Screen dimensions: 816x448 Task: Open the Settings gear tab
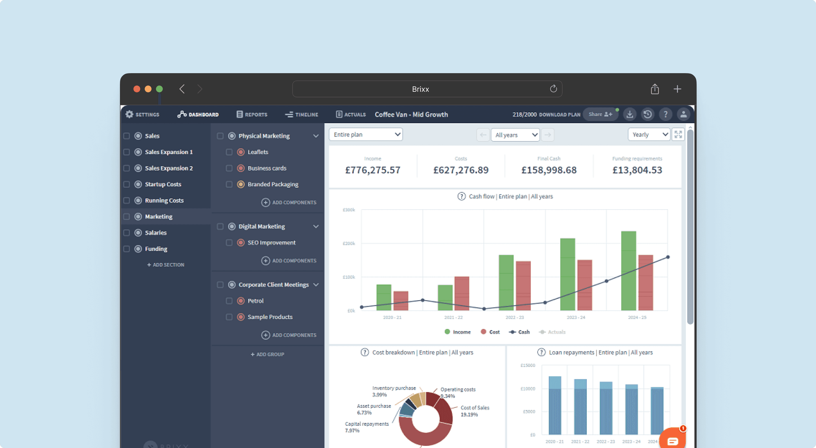142,114
